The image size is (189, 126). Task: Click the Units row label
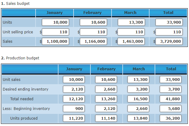point(7,22)
